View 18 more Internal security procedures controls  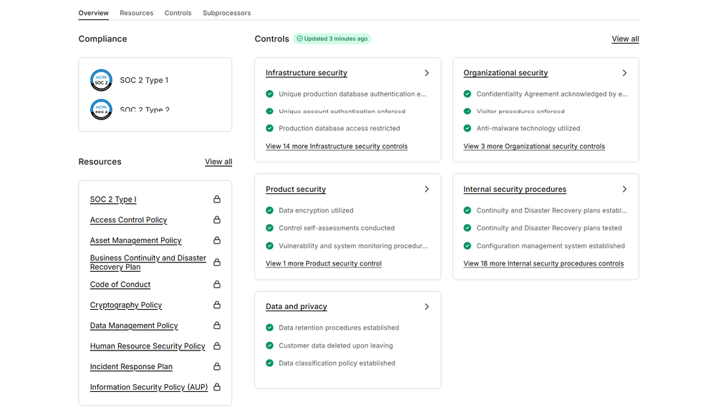[x=543, y=263]
